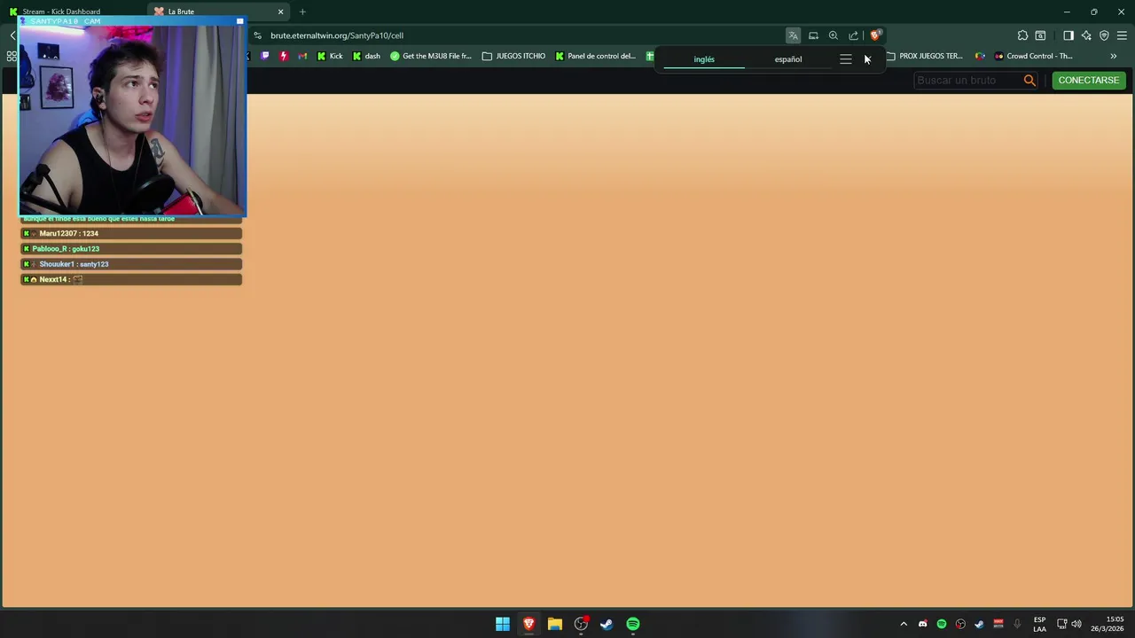
Task: Open a new browser tab
Action: point(302,12)
